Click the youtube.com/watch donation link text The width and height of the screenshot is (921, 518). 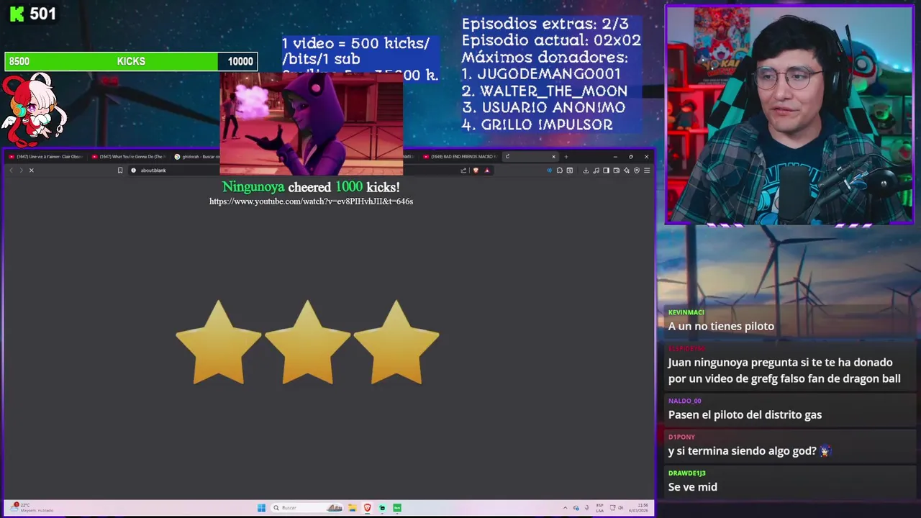(311, 201)
